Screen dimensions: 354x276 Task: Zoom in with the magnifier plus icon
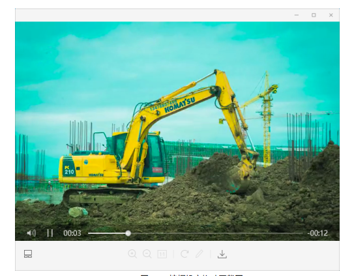(x=132, y=254)
